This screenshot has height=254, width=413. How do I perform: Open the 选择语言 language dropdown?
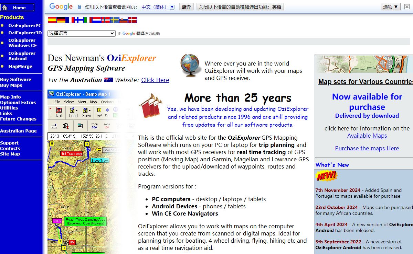click(82, 33)
